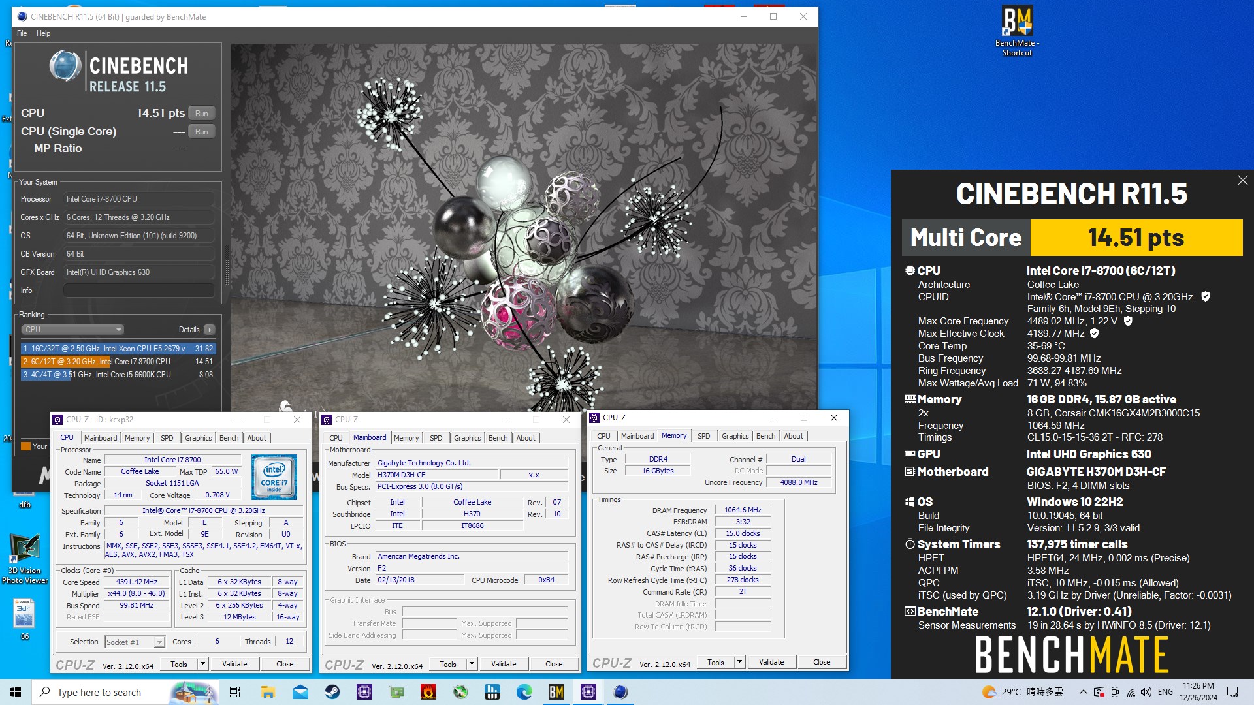Open the File menu in Cinebench

[22, 33]
